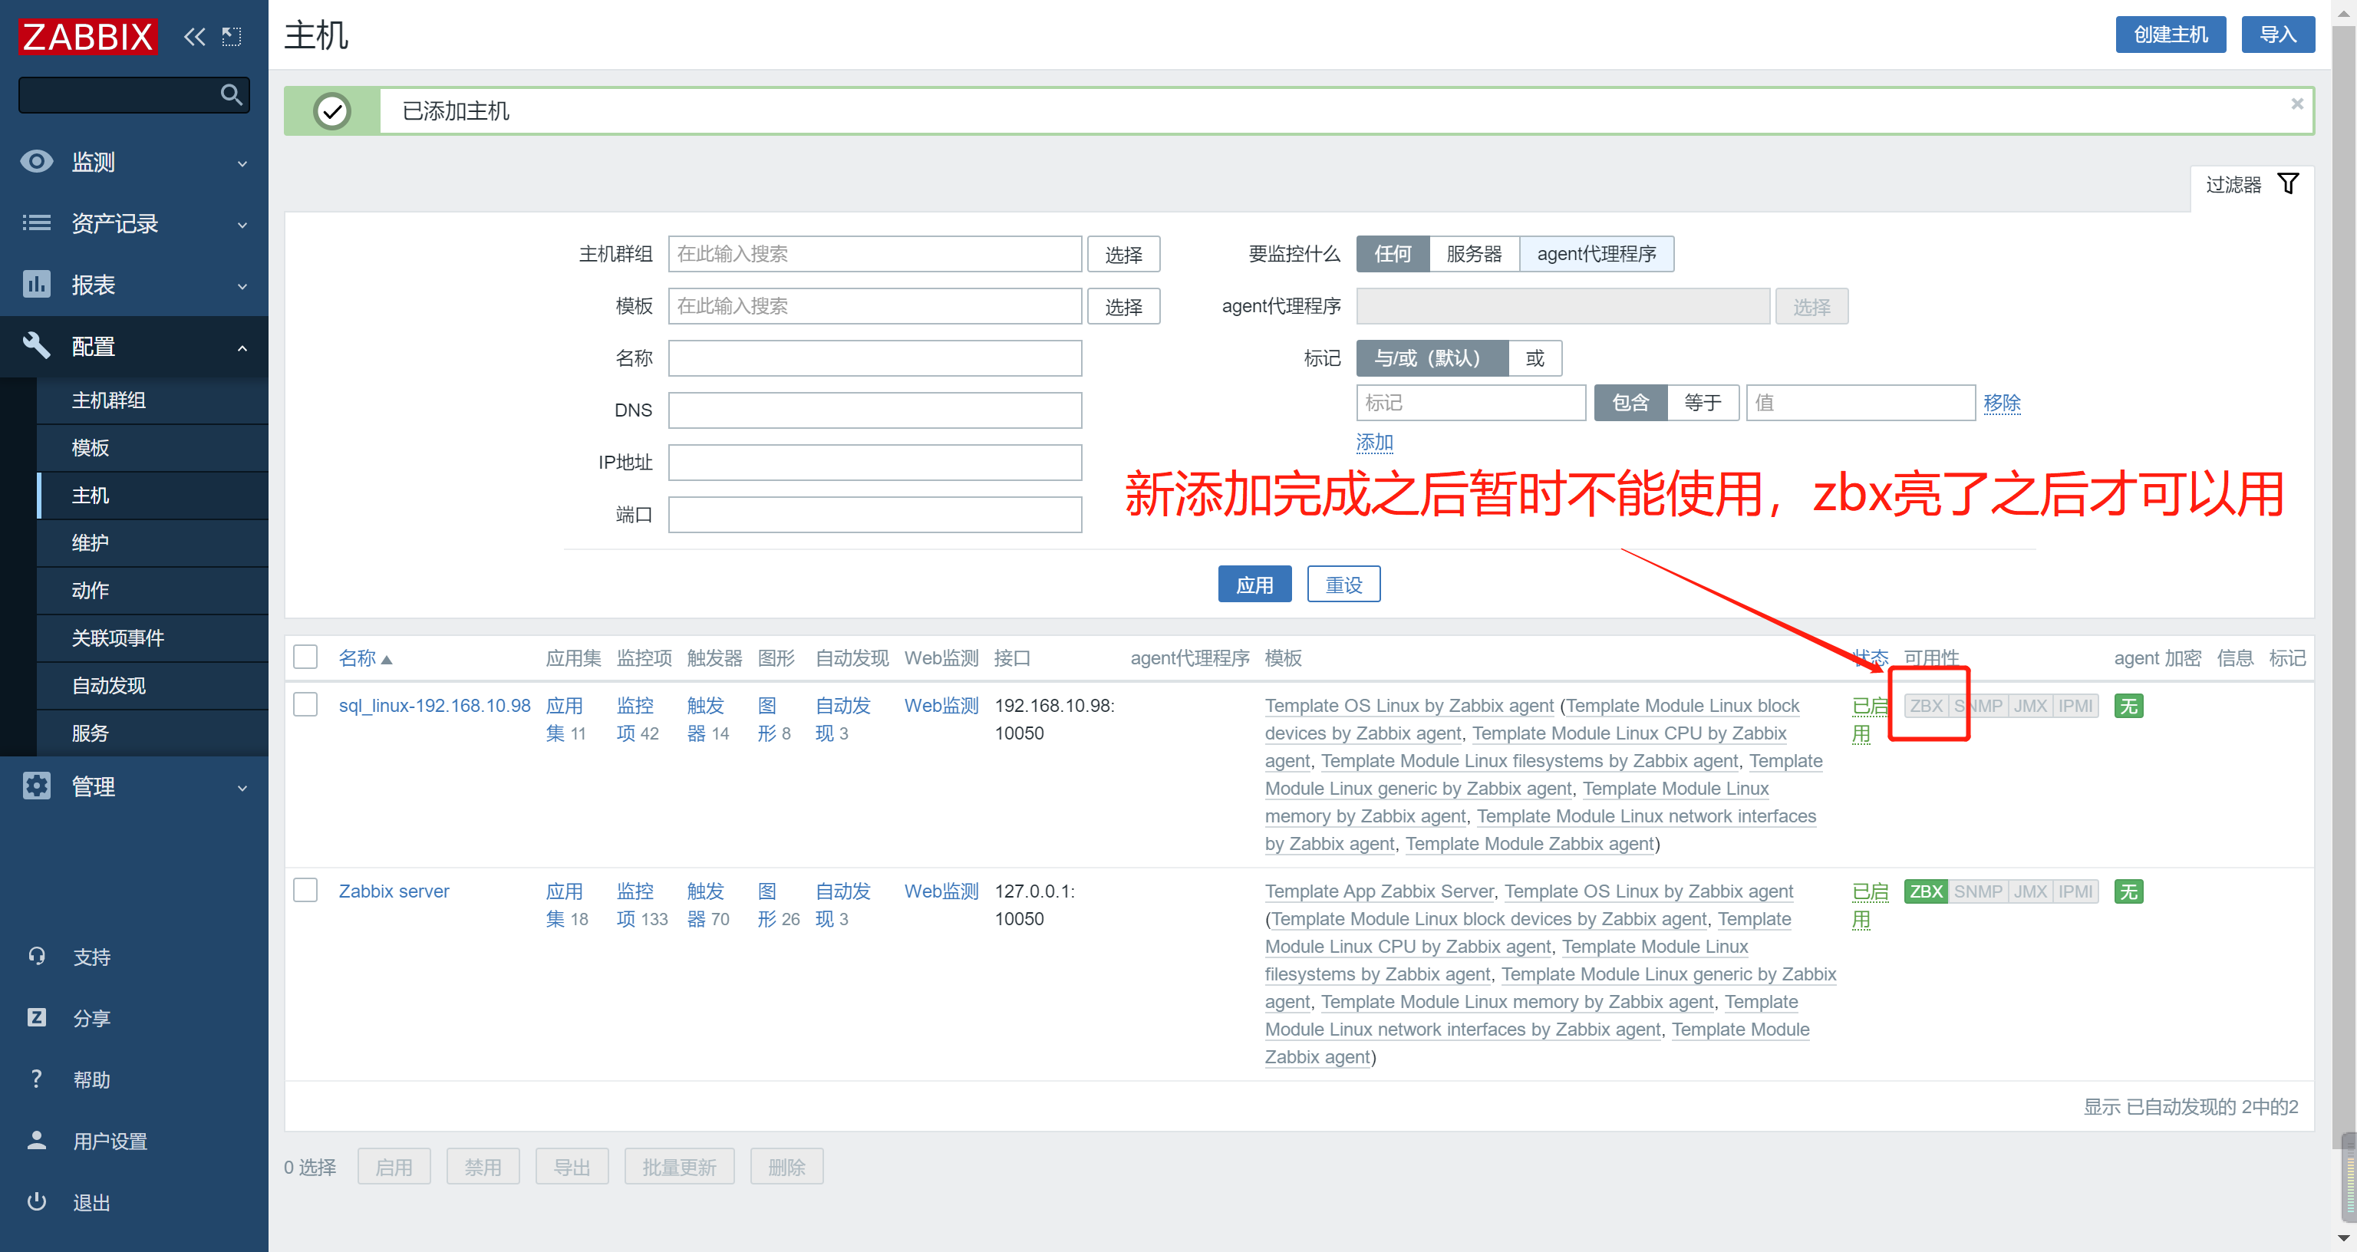Click JMX badge of Zabbix server row

click(x=2029, y=891)
